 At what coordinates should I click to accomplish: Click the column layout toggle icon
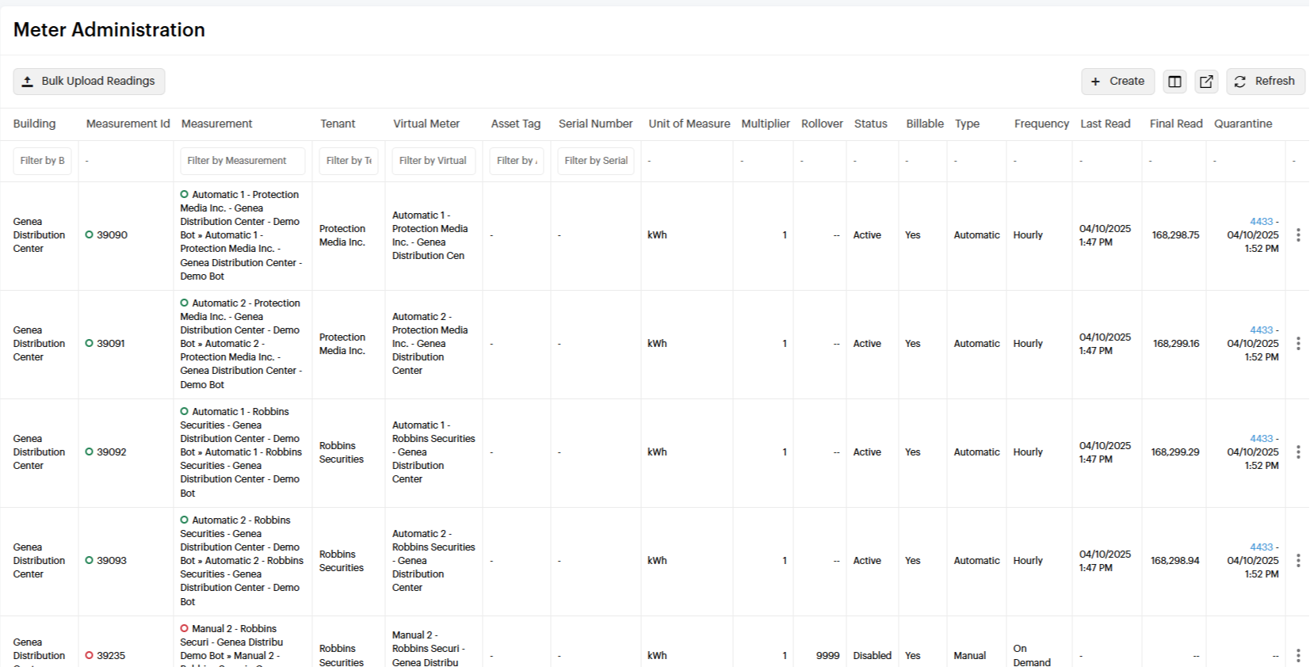click(x=1174, y=82)
